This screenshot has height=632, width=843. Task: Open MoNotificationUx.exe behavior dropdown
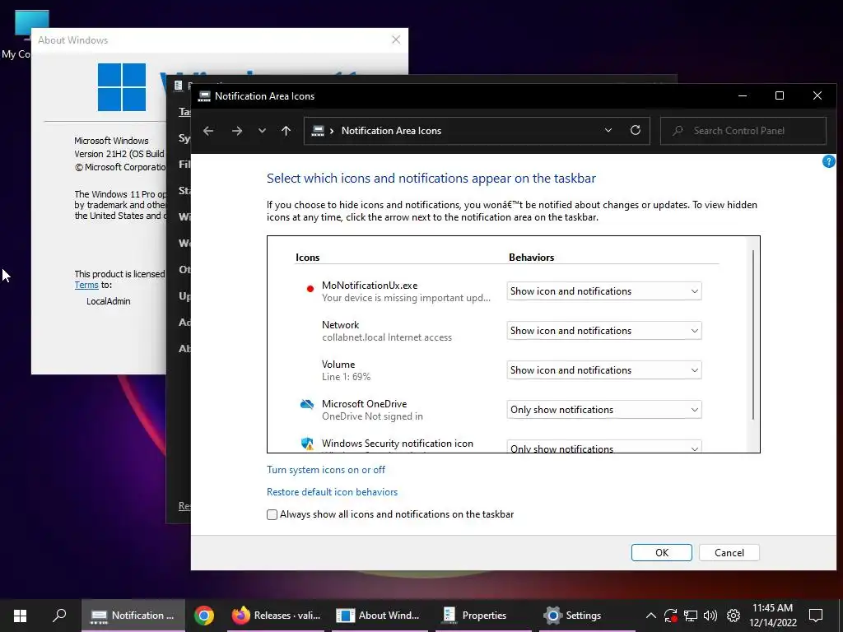coord(603,291)
